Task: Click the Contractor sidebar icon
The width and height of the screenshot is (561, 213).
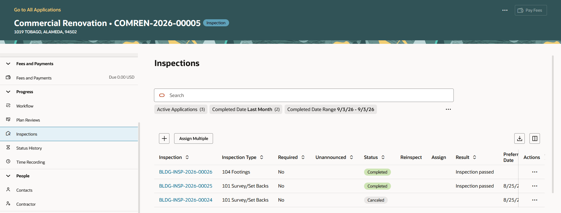Action: point(8,204)
